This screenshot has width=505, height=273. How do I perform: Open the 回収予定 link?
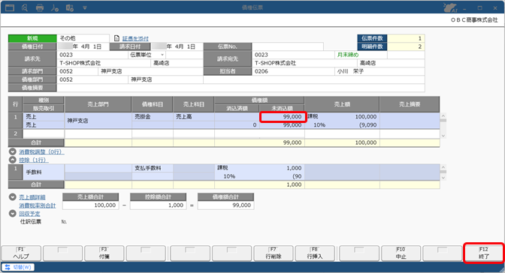click(x=29, y=214)
